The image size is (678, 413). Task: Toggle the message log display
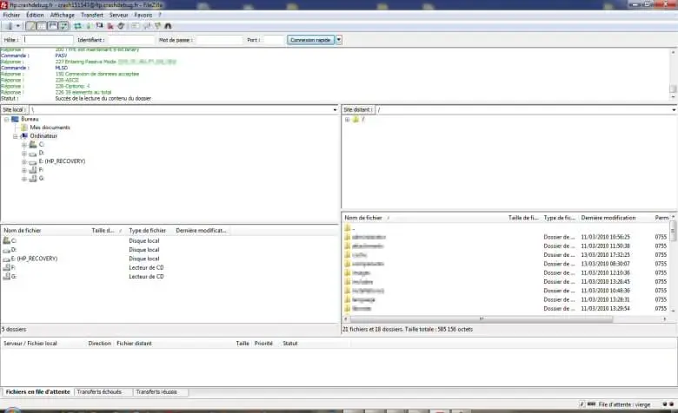[30, 26]
